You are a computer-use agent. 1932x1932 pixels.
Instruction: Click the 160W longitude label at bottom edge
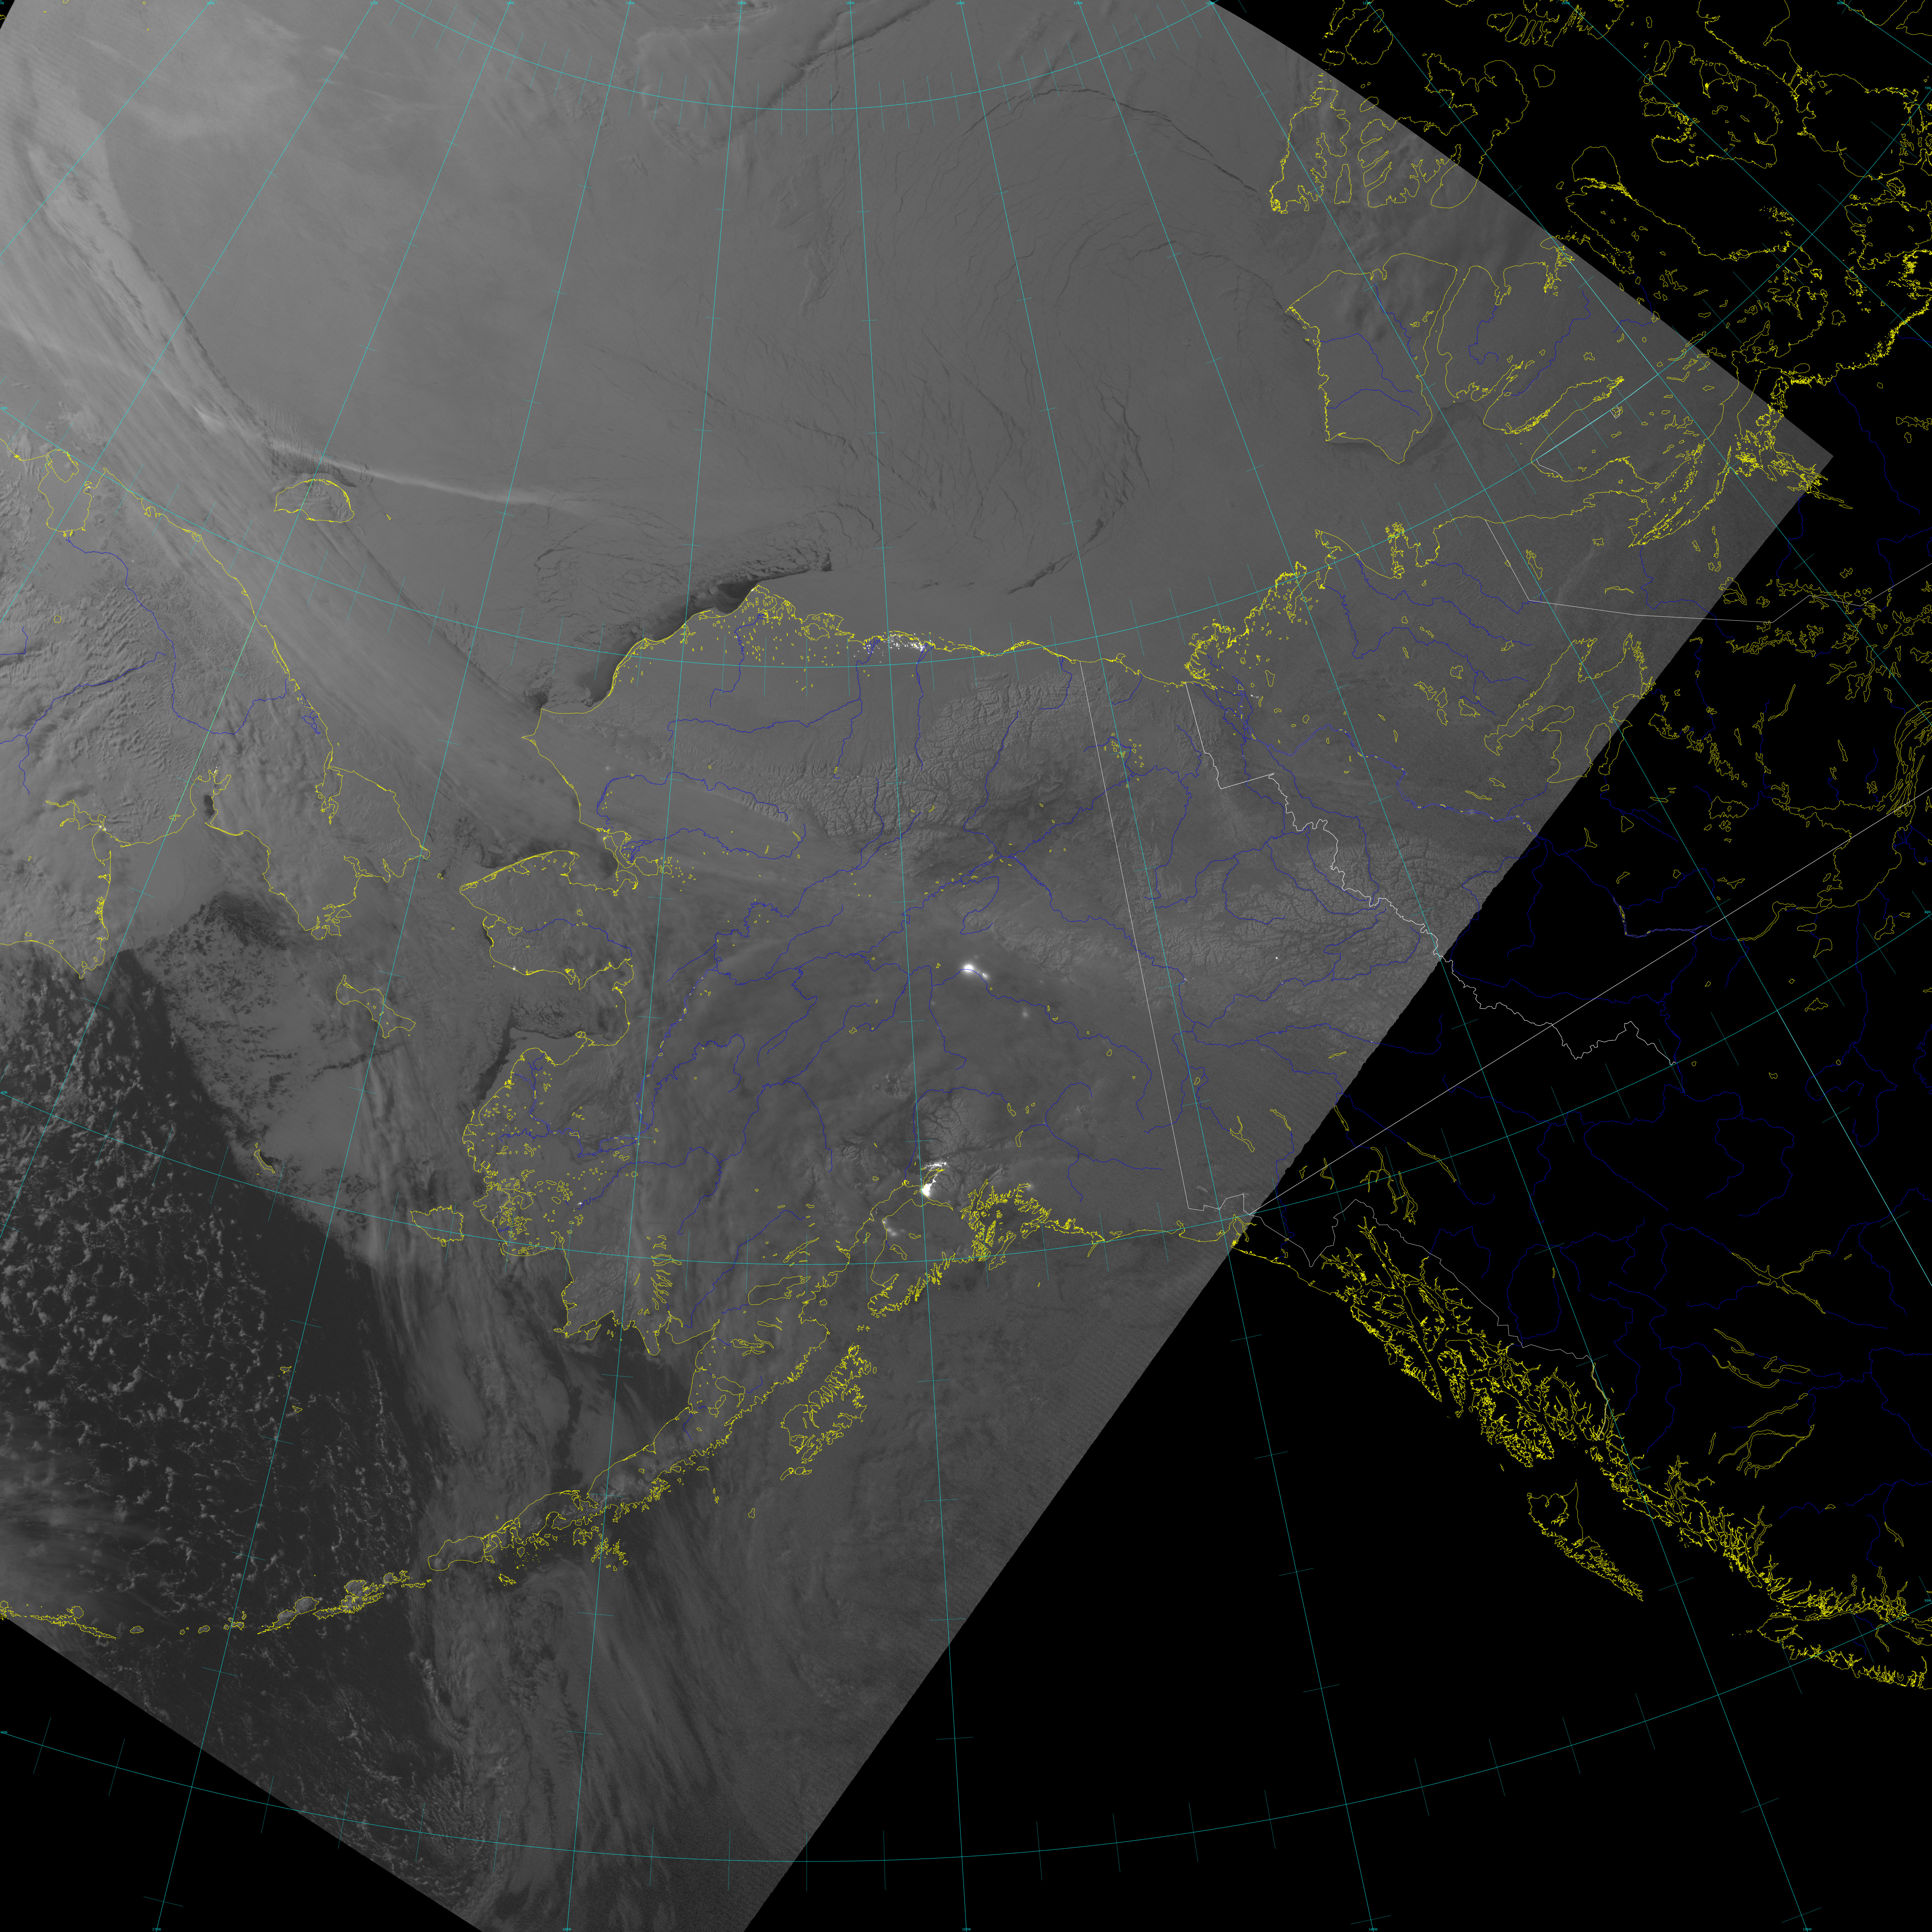[567, 1929]
